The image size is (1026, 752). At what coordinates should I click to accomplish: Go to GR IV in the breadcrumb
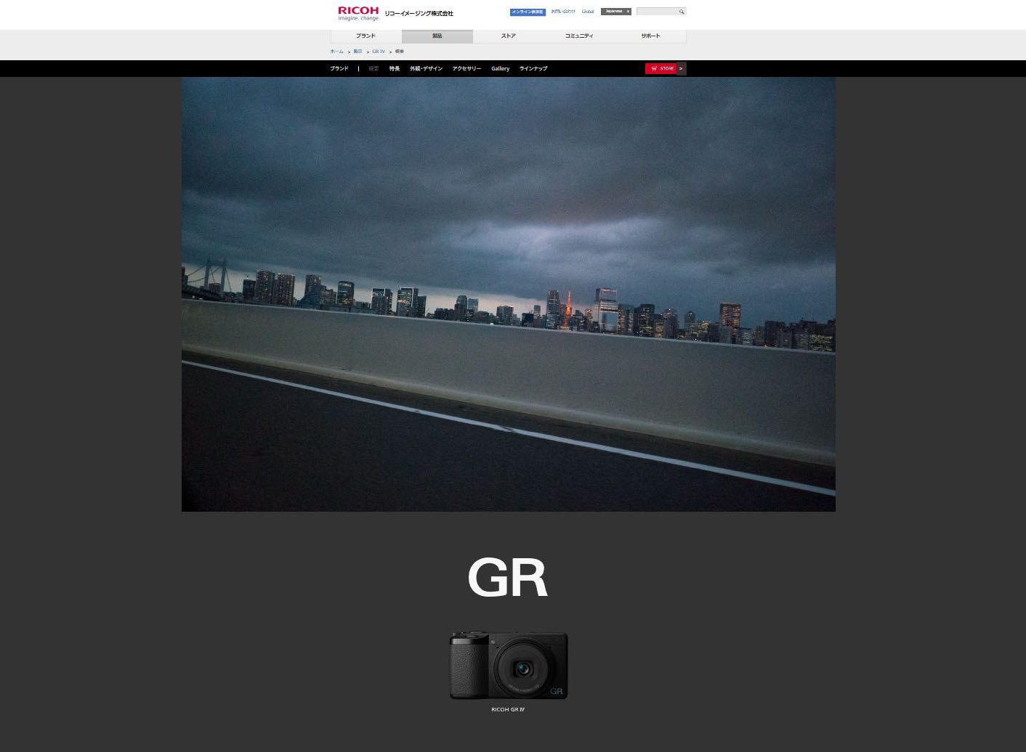coord(379,52)
